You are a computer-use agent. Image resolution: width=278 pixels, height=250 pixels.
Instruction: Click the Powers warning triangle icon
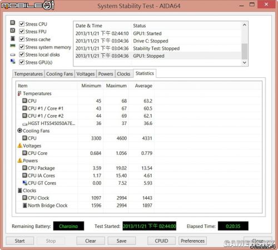point(20,161)
